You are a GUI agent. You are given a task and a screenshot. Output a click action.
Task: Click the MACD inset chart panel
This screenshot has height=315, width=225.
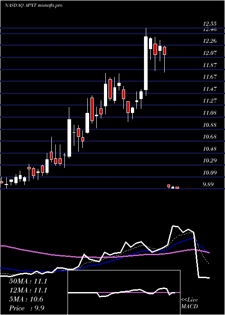click(124, 292)
